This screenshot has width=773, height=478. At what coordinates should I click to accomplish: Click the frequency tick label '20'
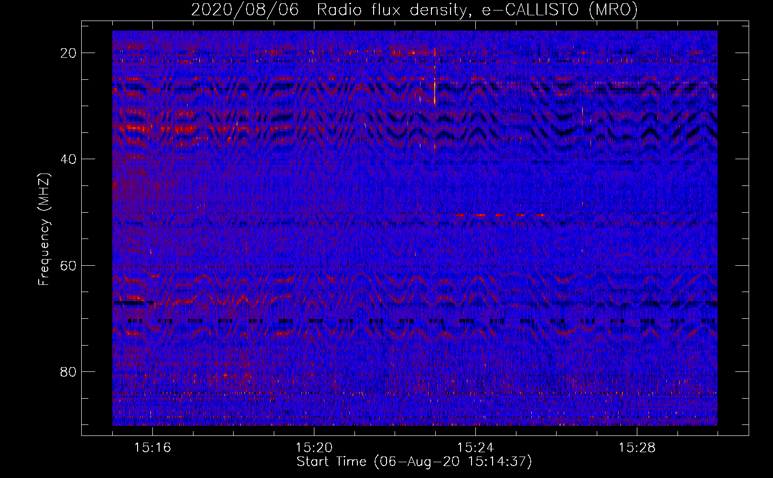pos(68,53)
